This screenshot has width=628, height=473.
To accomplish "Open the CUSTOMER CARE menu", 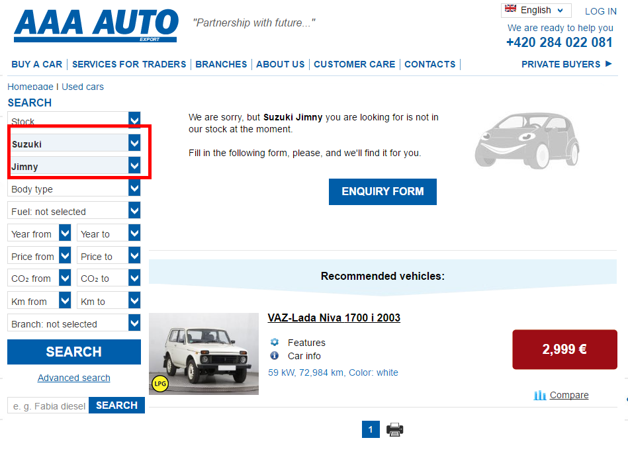I will tap(355, 64).
